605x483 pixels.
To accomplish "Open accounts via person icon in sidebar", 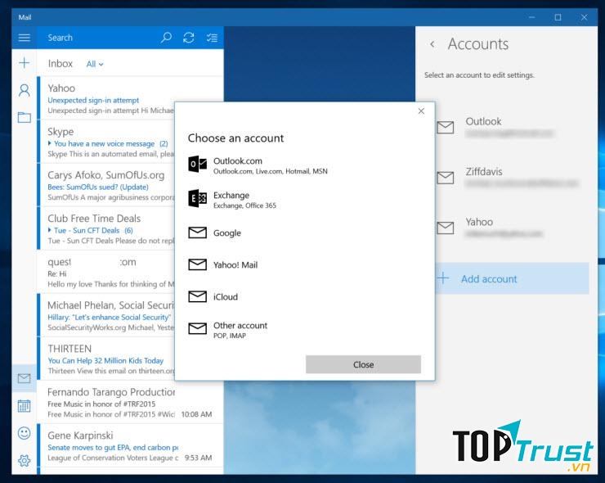I will (25, 90).
